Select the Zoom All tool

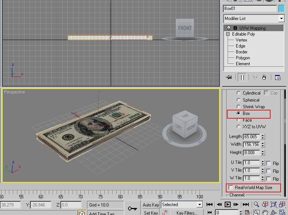point(265,204)
